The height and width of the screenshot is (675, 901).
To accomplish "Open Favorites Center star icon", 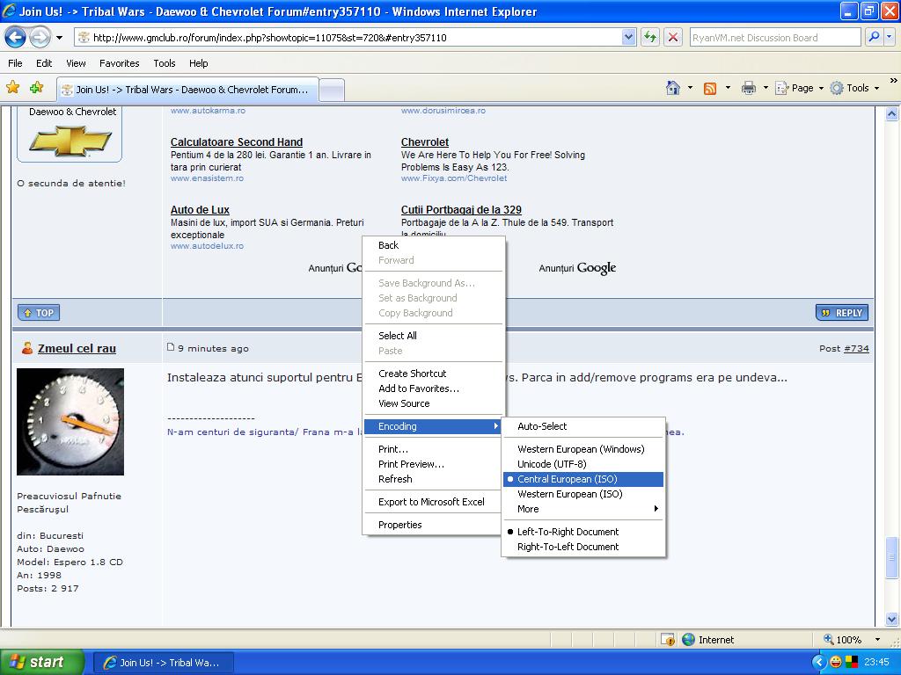I will pyautogui.click(x=12, y=88).
